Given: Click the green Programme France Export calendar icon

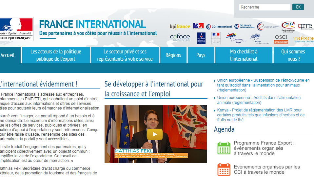Looking at the screenshot, I should [224, 148].
